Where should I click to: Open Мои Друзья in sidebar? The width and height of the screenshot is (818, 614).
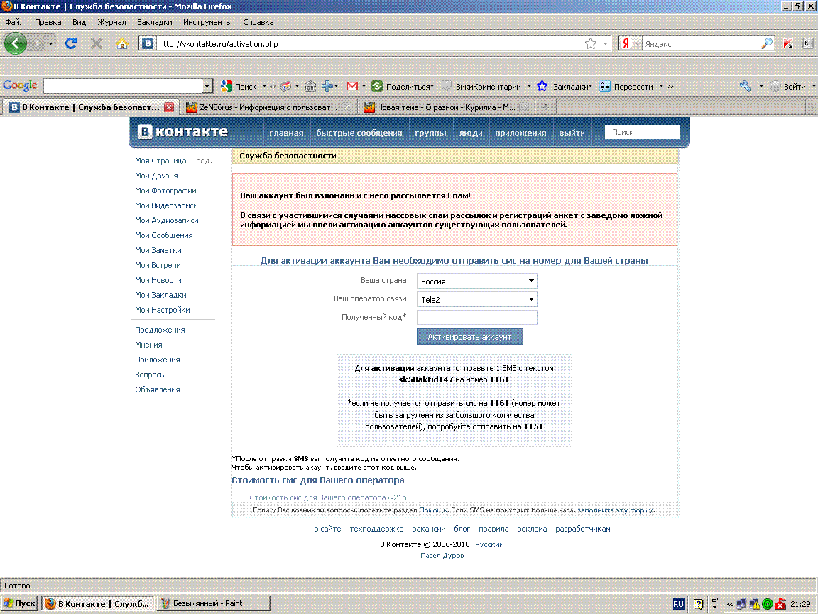click(x=156, y=176)
